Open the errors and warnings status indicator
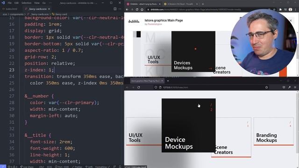 click(x=13, y=167)
